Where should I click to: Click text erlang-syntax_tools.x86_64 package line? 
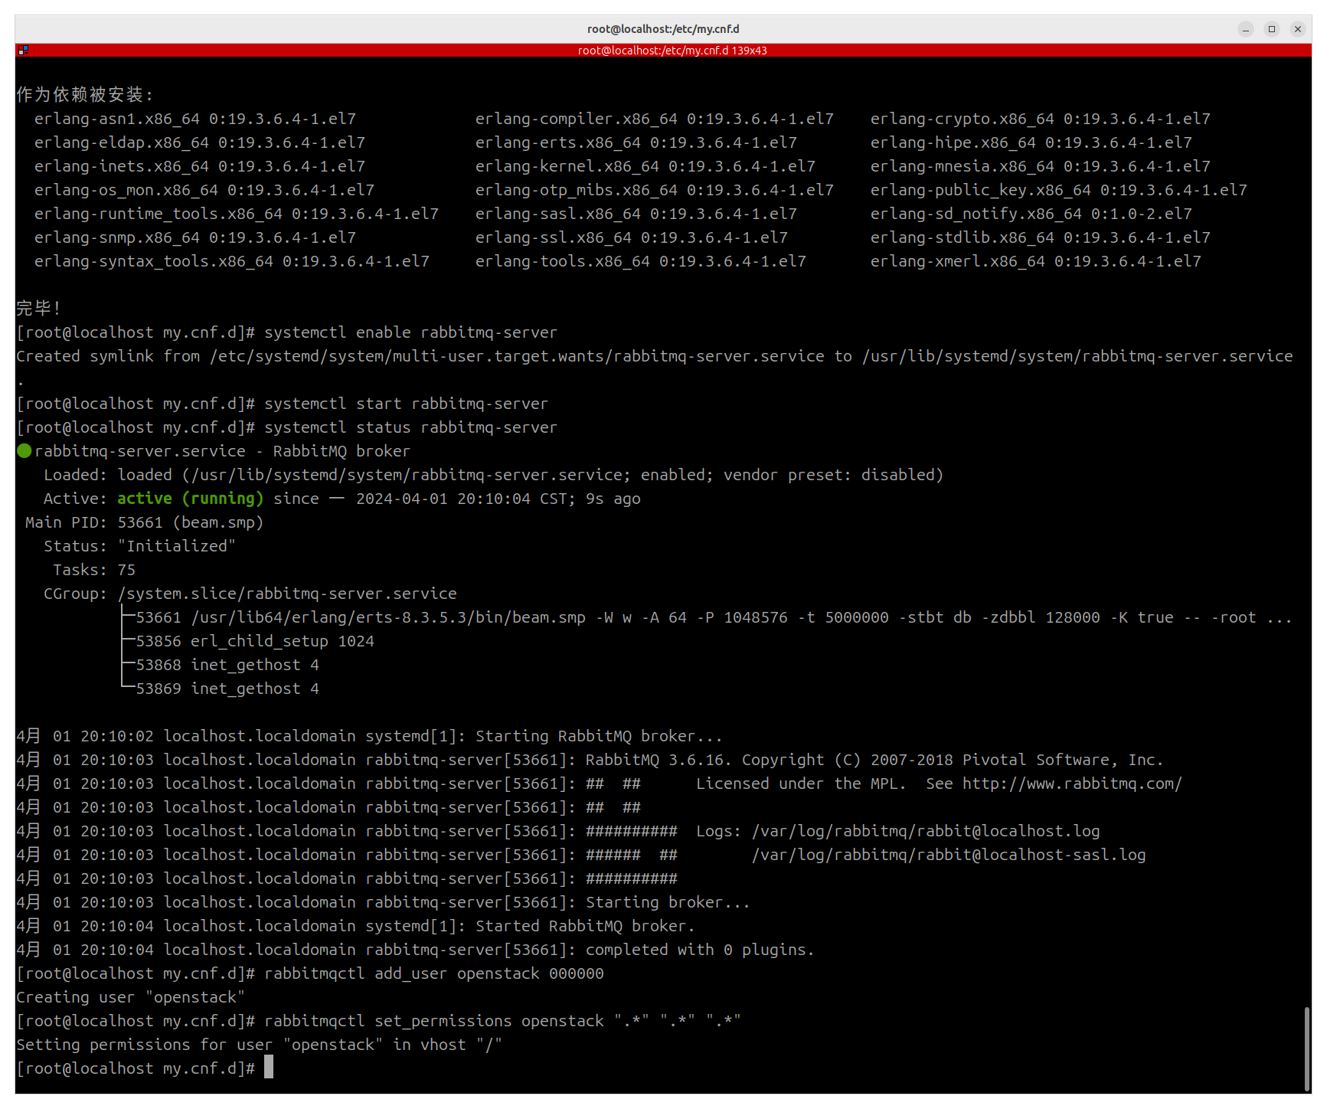click(x=232, y=262)
